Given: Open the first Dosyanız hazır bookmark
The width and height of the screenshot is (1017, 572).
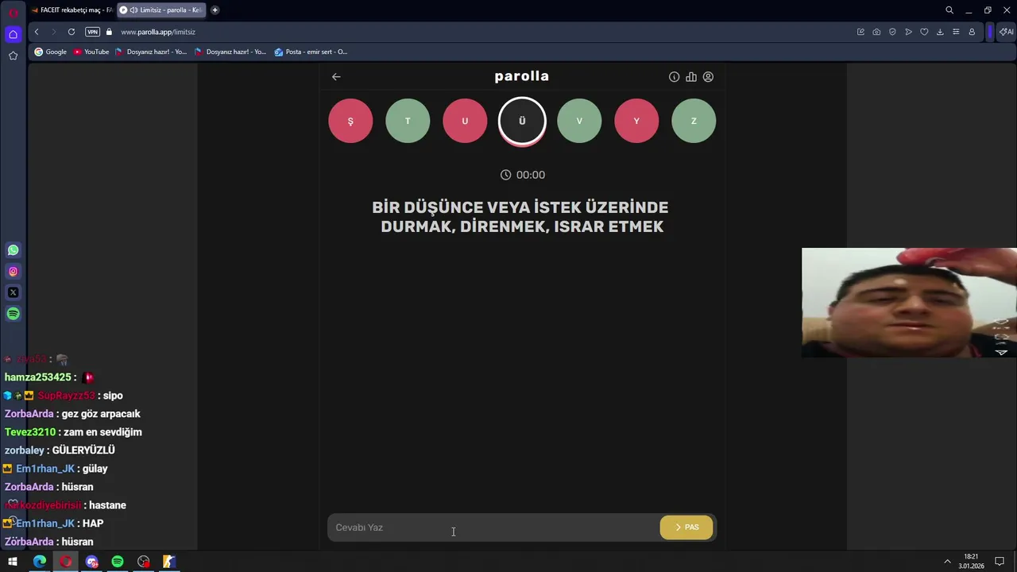Looking at the screenshot, I should 151,52.
